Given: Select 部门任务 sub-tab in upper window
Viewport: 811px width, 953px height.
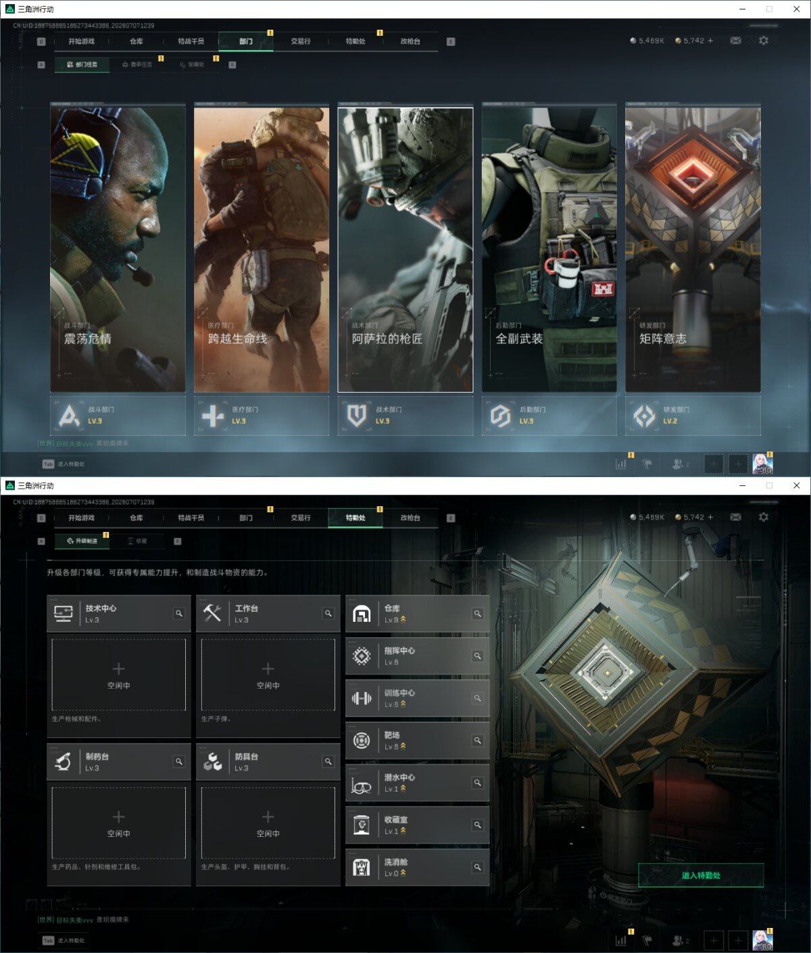Looking at the screenshot, I should [82, 65].
